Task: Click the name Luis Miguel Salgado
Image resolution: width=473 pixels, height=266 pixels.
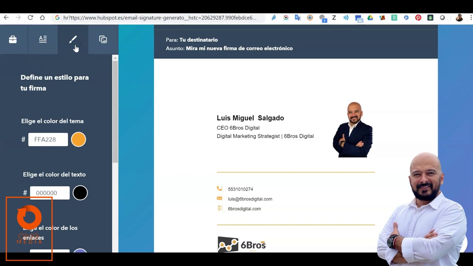Action: tap(250, 118)
